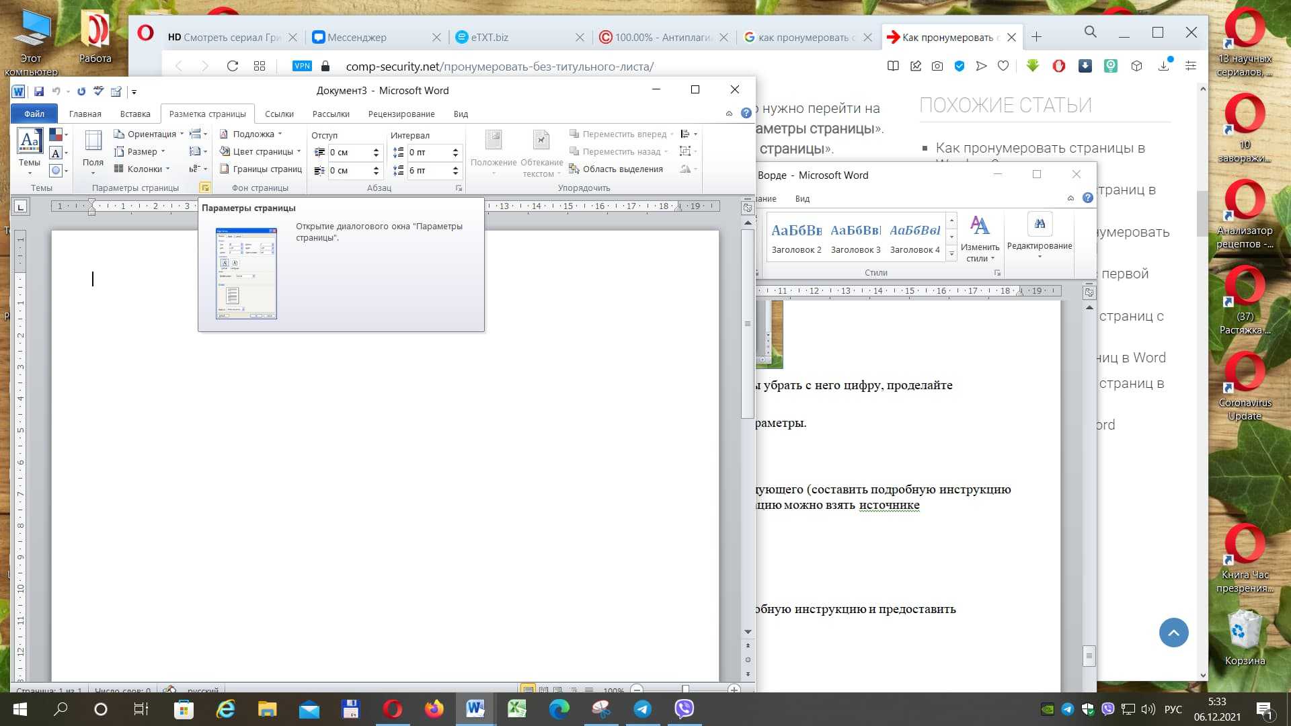Screen dimensions: 1291x726
Task: Open Viber from the taskbar
Action: click(x=684, y=709)
